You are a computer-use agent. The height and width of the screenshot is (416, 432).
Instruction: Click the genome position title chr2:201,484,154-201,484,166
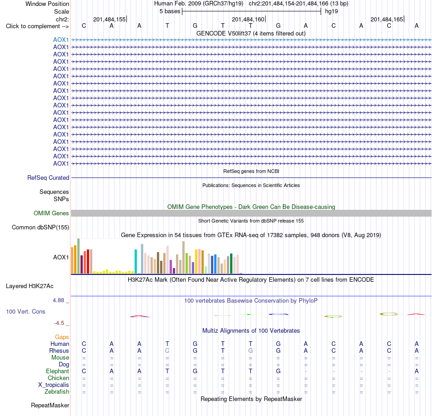288,4
